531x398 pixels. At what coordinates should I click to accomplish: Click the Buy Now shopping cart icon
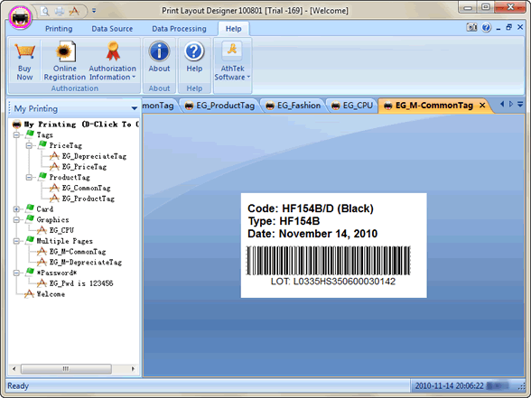coord(24,51)
